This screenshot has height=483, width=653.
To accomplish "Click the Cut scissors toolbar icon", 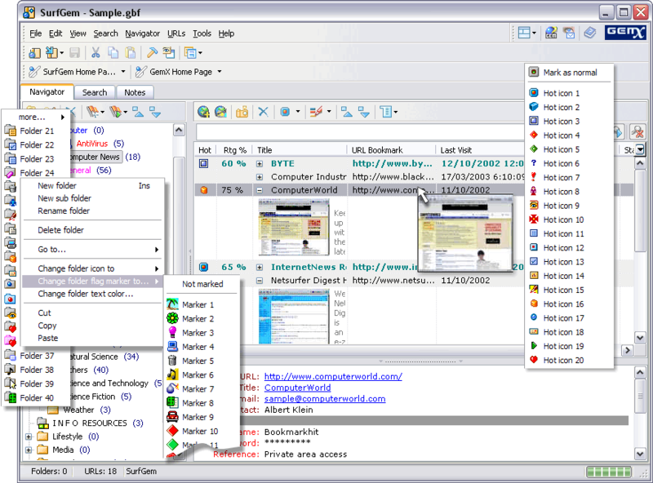I will (x=96, y=52).
